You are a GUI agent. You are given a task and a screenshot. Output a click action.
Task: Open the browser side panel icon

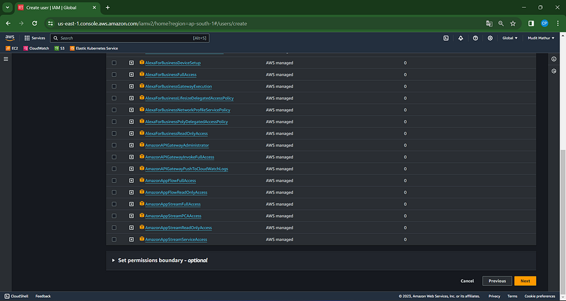tap(531, 23)
